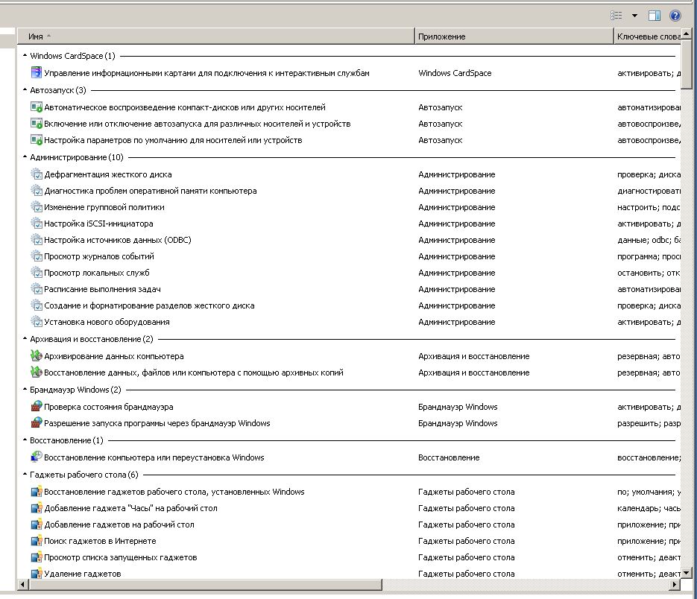Click Windows CardSpace in Приложение column

455,73
